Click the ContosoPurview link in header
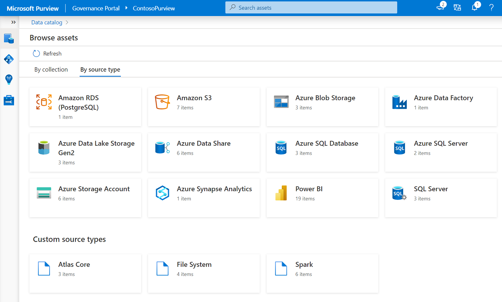 pyautogui.click(x=154, y=8)
